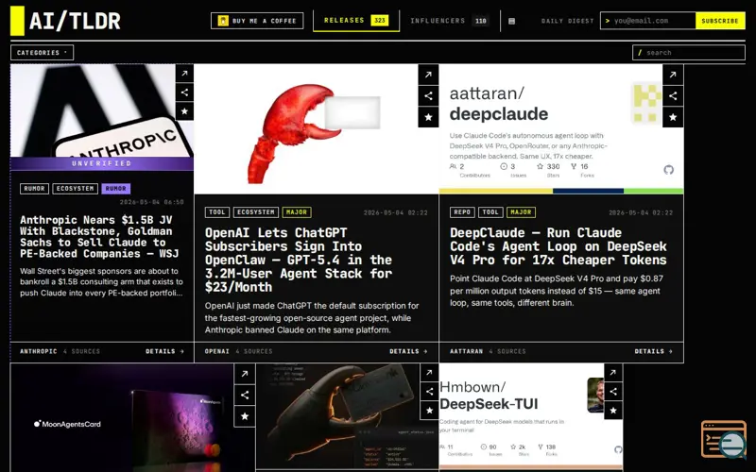Click the Buy Me a Coffee button

coord(257,21)
